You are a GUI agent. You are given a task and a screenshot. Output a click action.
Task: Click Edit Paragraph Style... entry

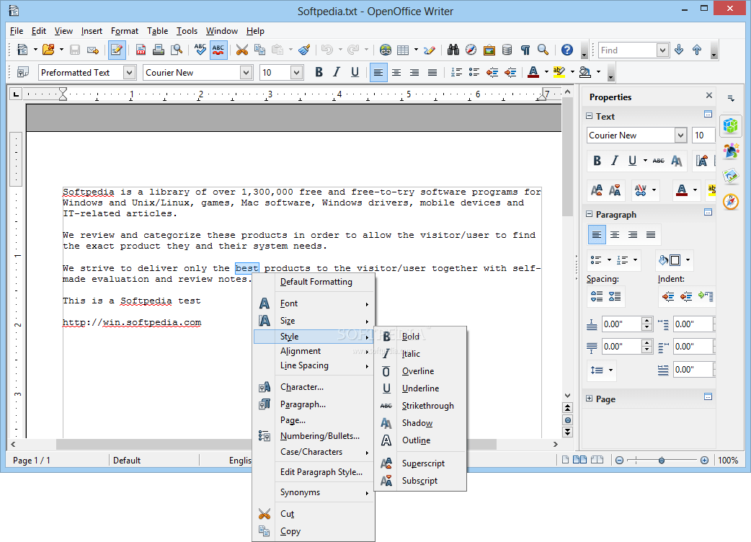pyautogui.click(x=314, y=471)
